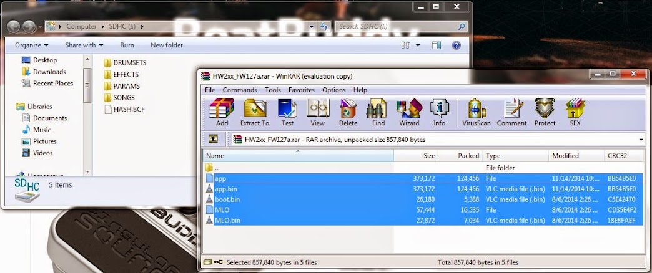Click the Search SDHC (I:) field

click(402, 27)
